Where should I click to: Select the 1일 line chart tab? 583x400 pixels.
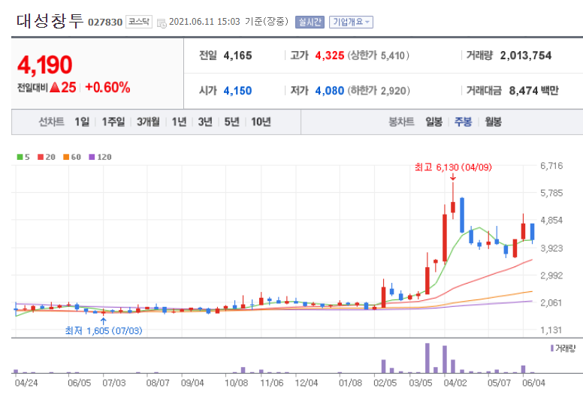[x=82, y=122]
